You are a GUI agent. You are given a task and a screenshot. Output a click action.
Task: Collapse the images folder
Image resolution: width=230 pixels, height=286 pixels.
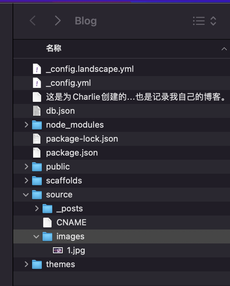[x=37, y=236]
